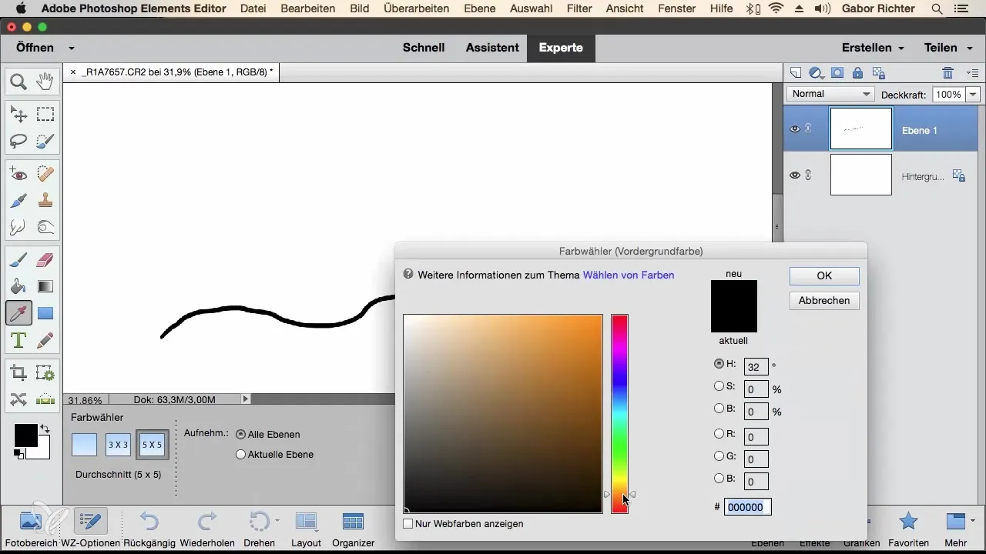This screenshot has height=554, width=986.
Task: Select the Lasso tool
Action: coord(18,141)
